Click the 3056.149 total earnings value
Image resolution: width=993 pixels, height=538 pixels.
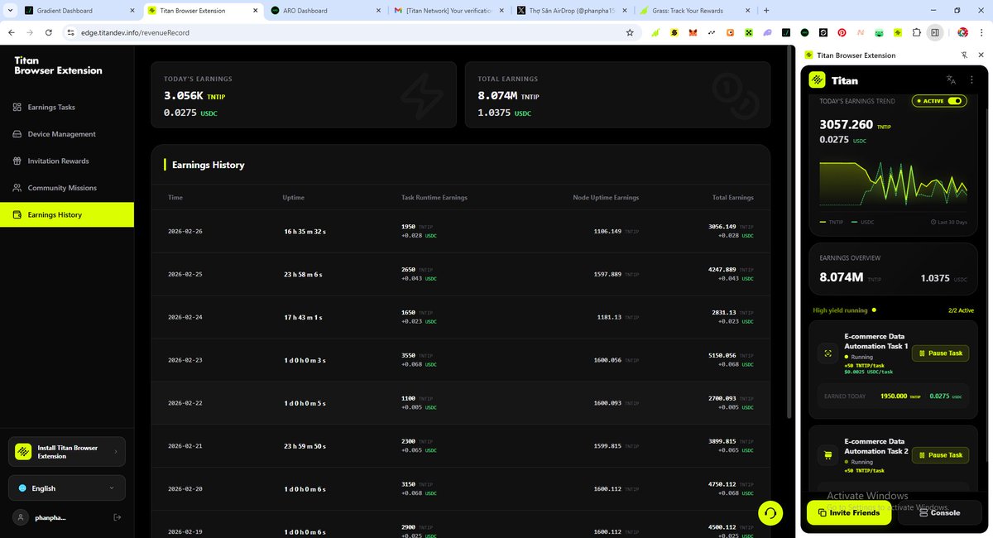(722, 226)
